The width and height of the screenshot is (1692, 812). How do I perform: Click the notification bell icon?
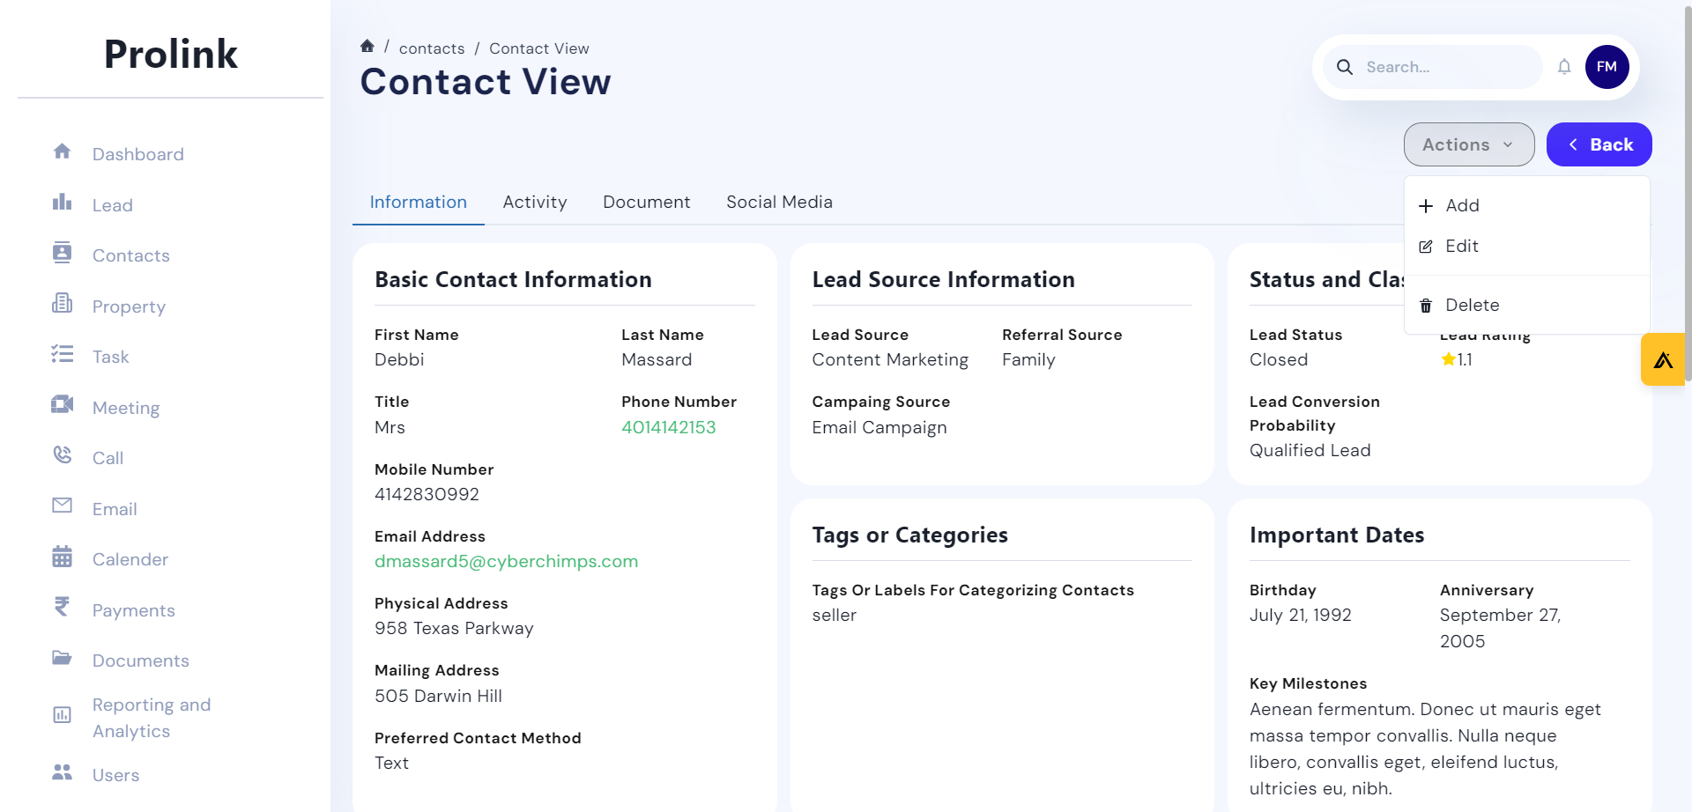1564,66
